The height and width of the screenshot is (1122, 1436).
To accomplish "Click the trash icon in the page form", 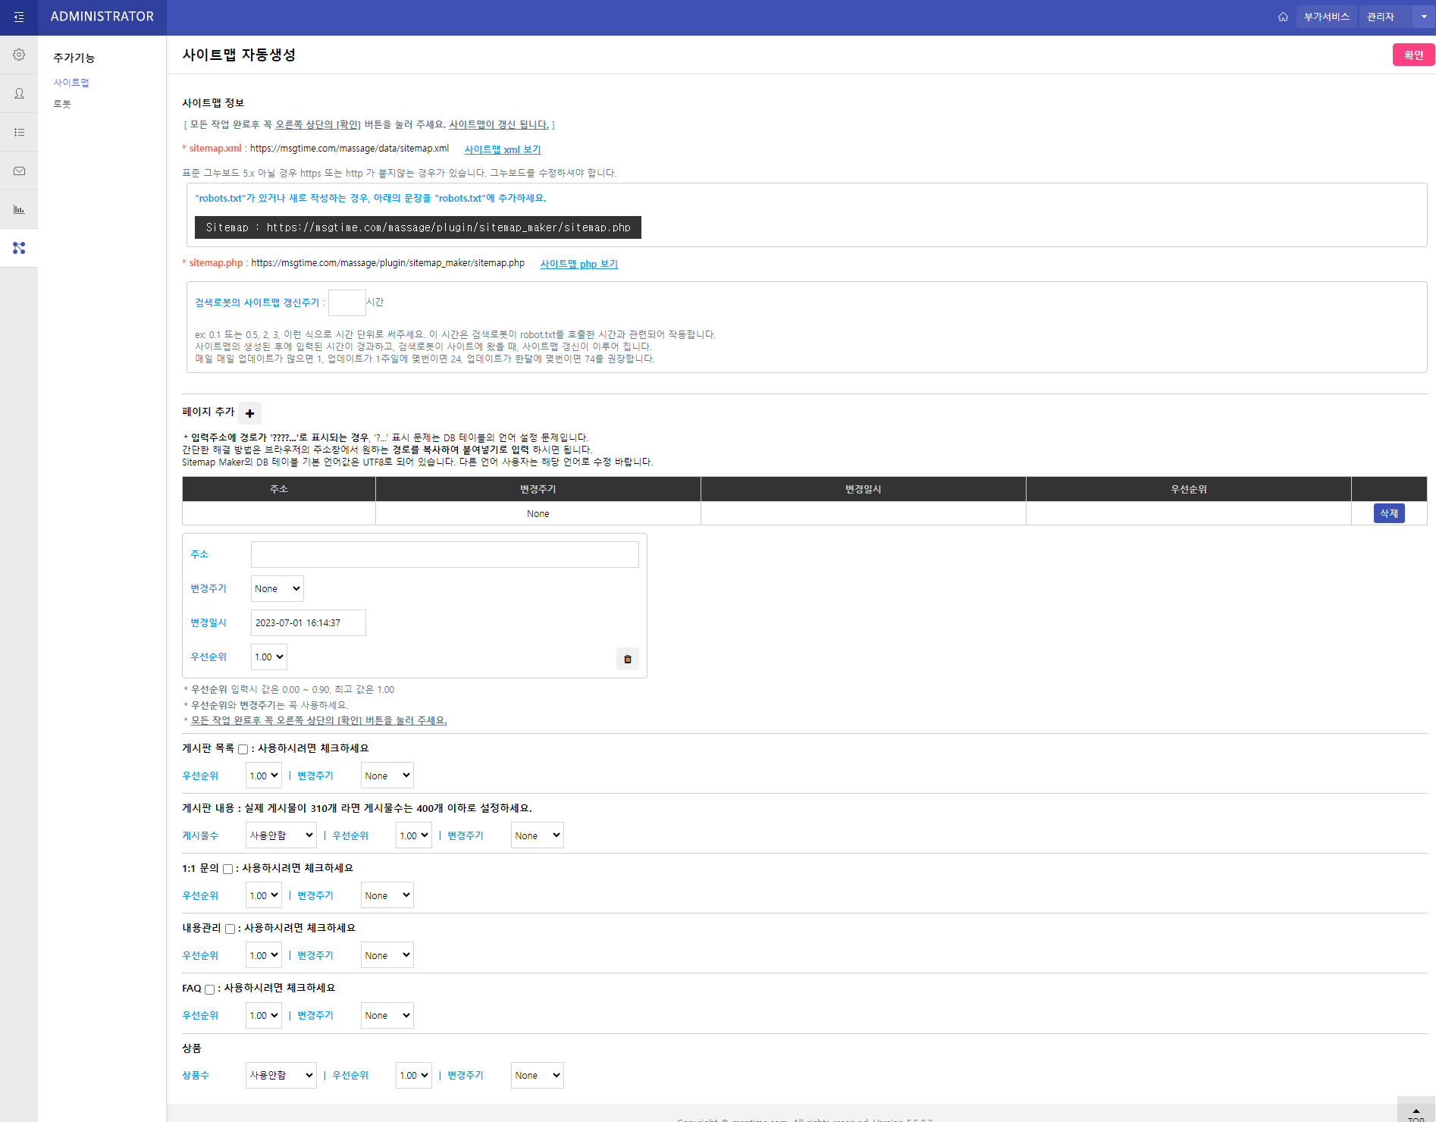I will coord(627,659).
